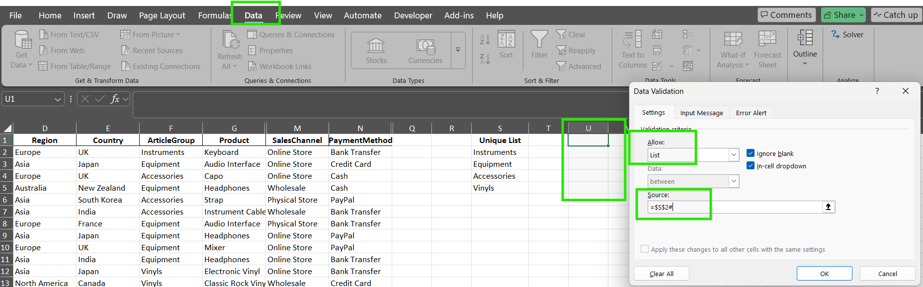Viewport: 923px width, 287px height.
Task: Click Data Validation help question mark
Action: click(877, 91)
